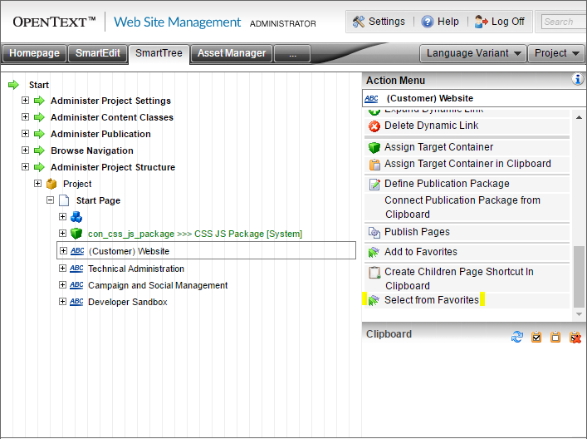
Task: Expand Browse Navigation node
Action: 25,150
